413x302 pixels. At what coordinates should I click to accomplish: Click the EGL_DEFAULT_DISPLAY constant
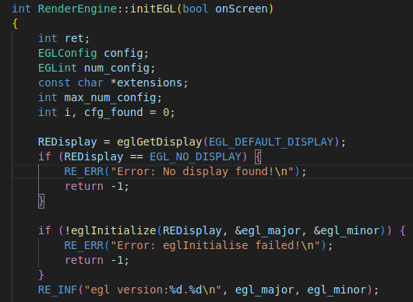point(271,142)
